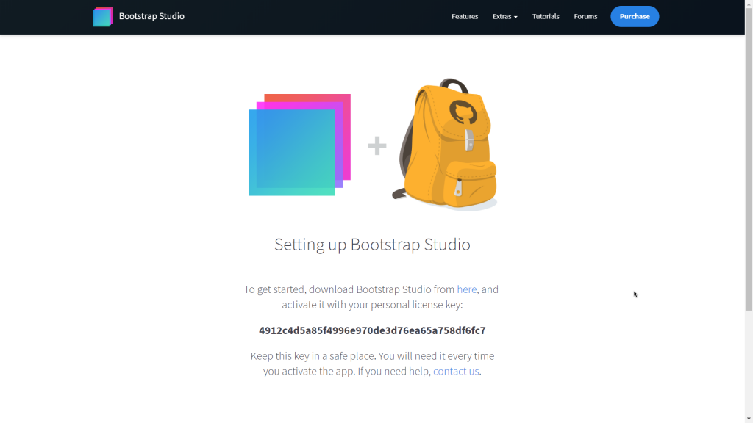Click the large Bootstrap Studio squares illustration
The width and height of the screenshot is (753, 423).
click(x=299, y=145)
